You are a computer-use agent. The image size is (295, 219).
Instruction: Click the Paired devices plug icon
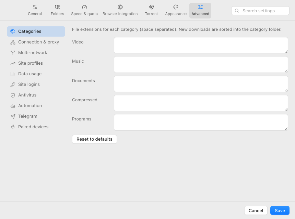13,127
